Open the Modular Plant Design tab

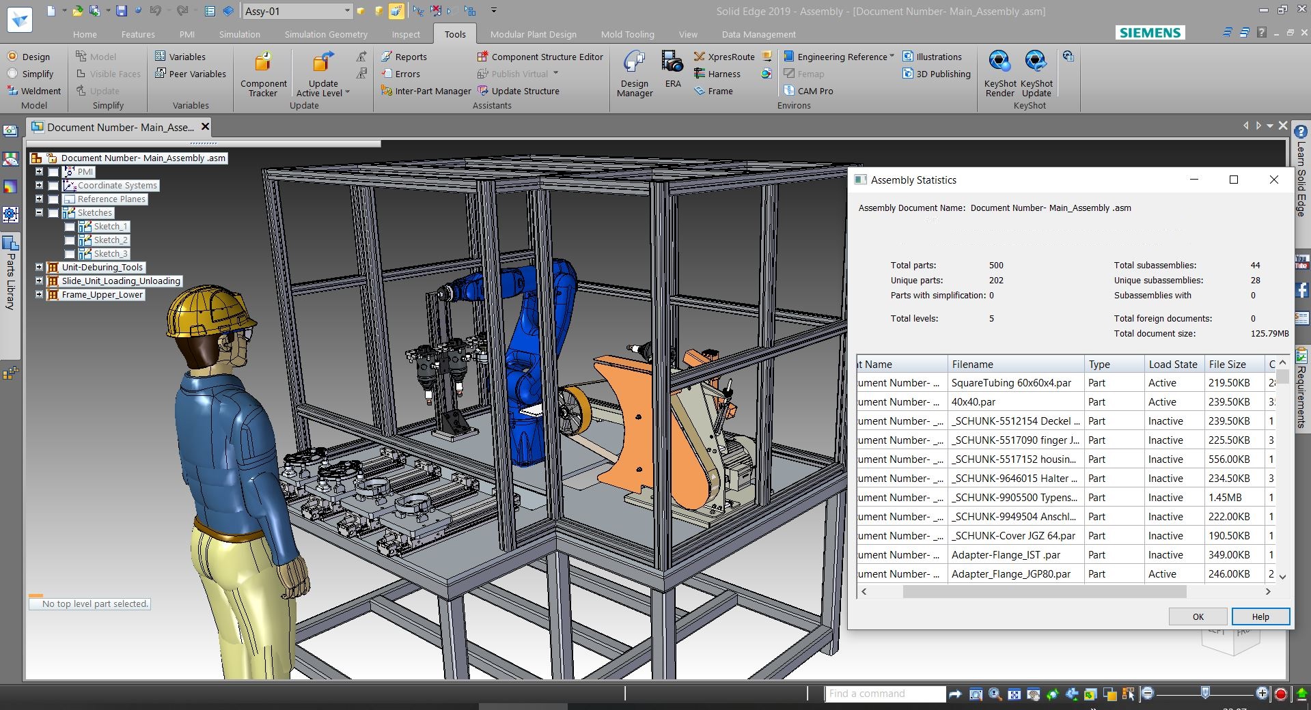click(534, 34)
